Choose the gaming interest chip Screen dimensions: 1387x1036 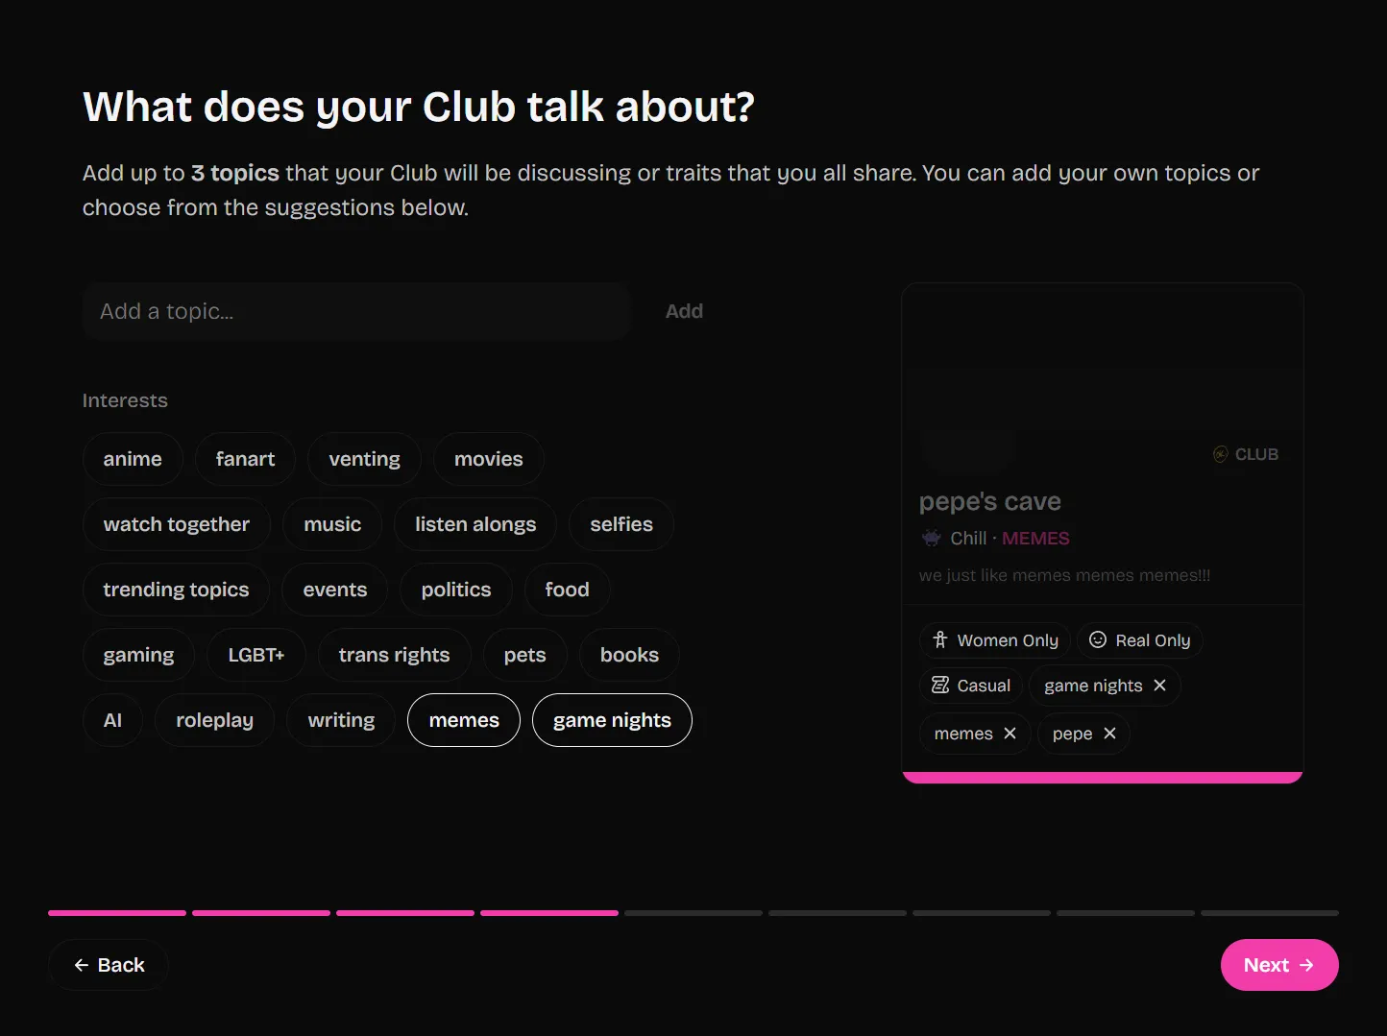click(138, 655)
